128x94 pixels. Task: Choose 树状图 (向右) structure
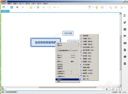(89, 53)
